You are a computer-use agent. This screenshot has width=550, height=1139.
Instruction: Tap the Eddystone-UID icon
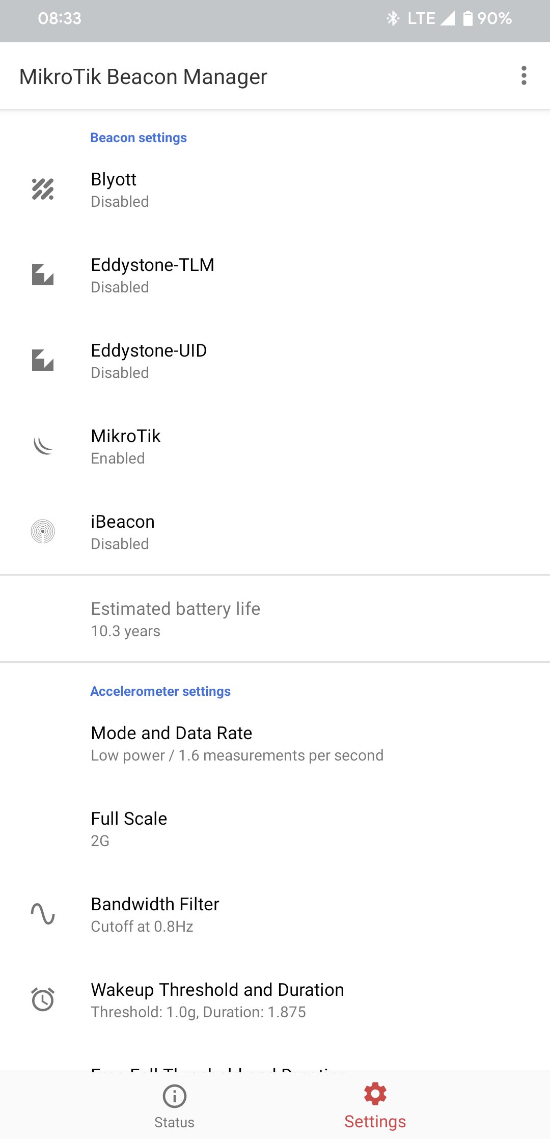pos(43,361)
